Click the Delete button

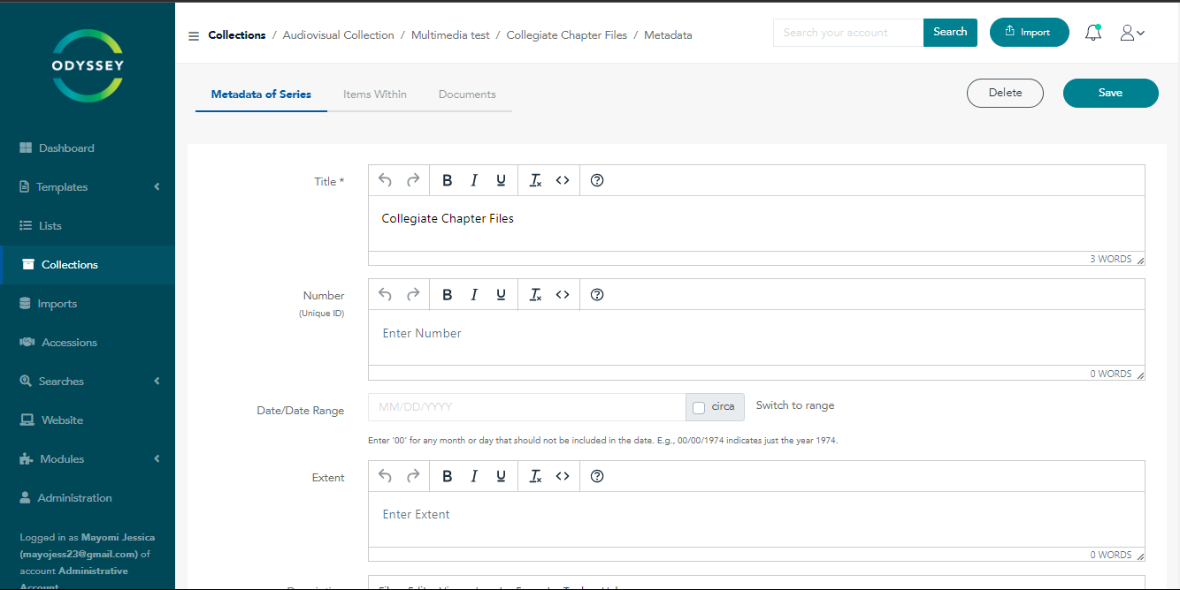point(1005,93)
